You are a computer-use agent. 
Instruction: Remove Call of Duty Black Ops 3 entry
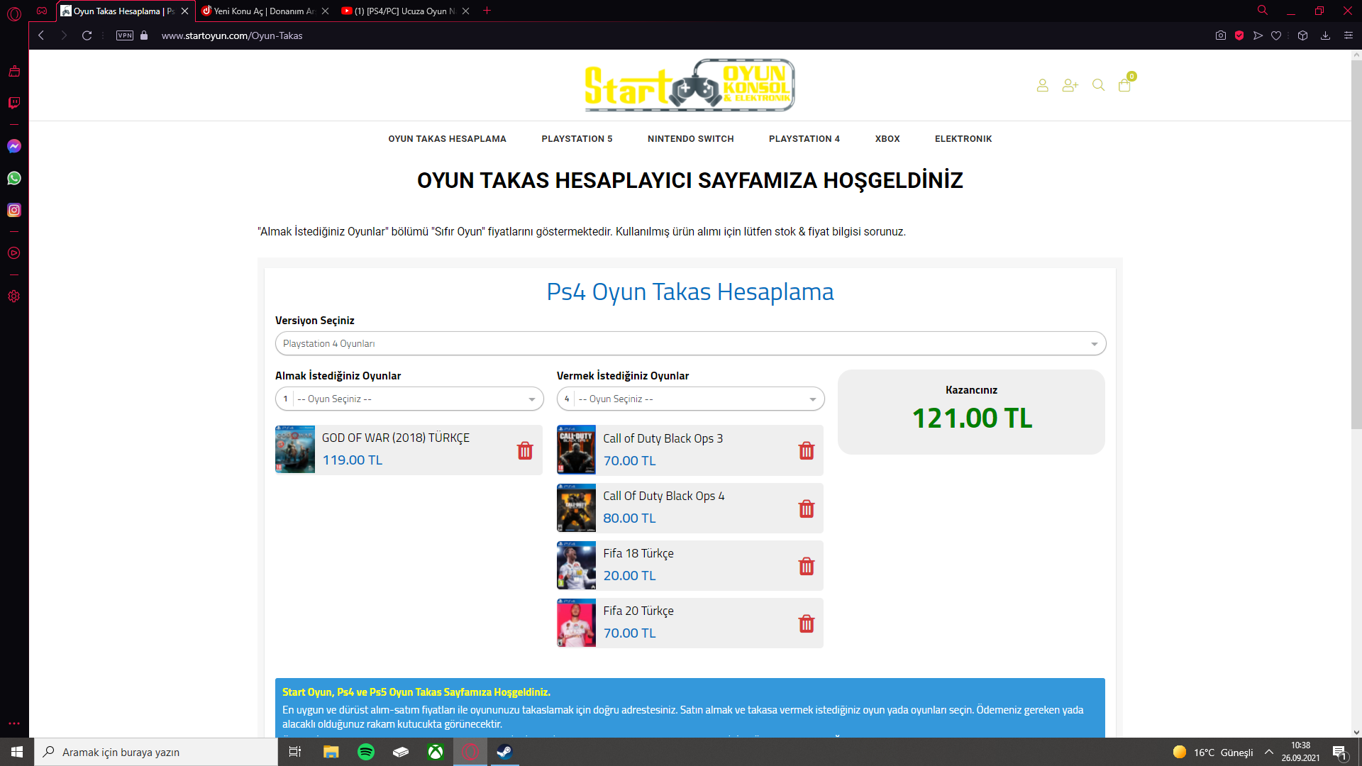coord(807,450)
